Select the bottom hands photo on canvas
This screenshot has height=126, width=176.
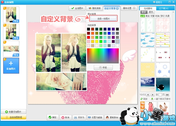61,82
